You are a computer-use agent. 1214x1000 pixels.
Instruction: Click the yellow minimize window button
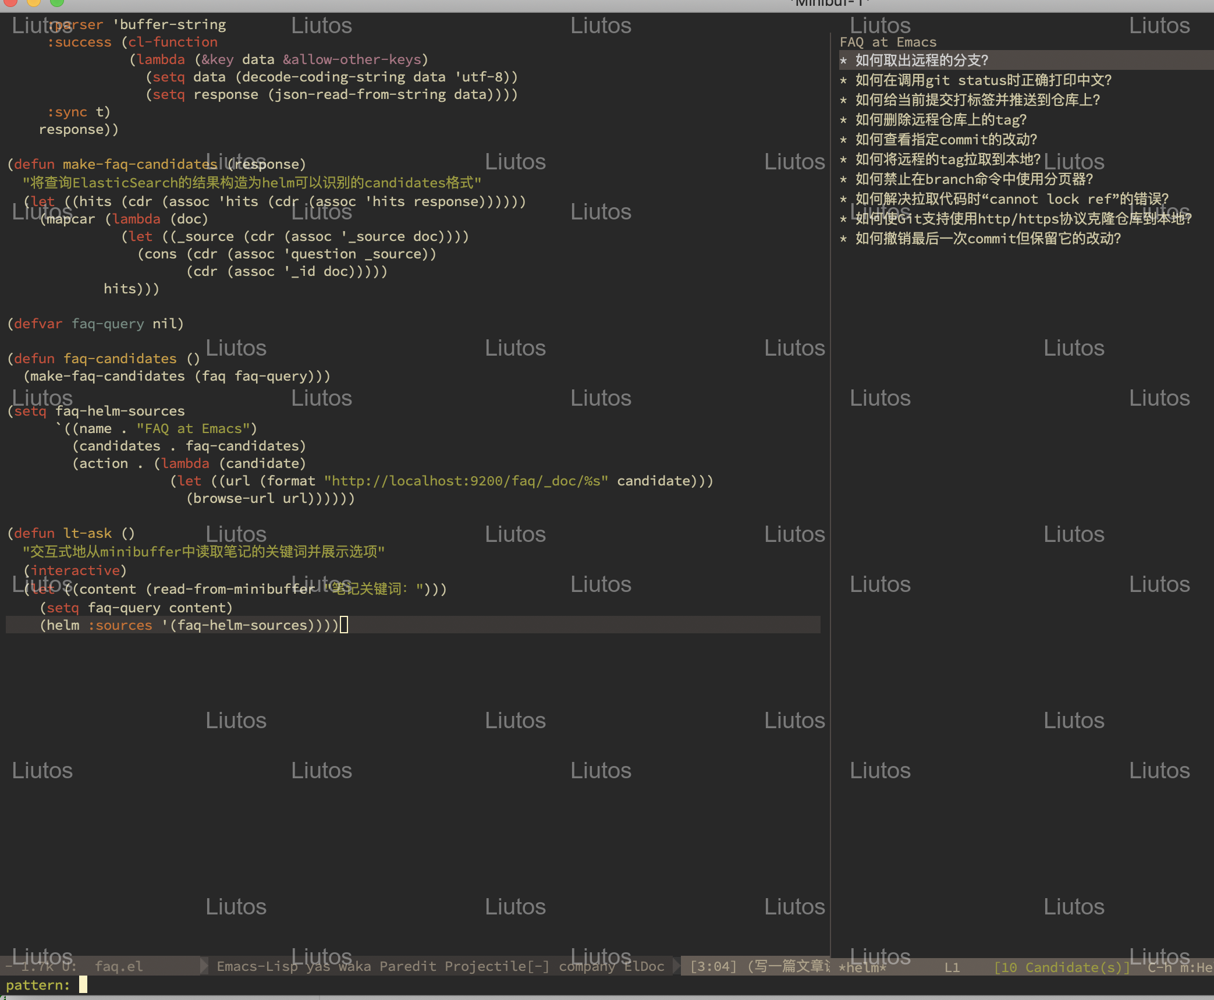[34, 2]
